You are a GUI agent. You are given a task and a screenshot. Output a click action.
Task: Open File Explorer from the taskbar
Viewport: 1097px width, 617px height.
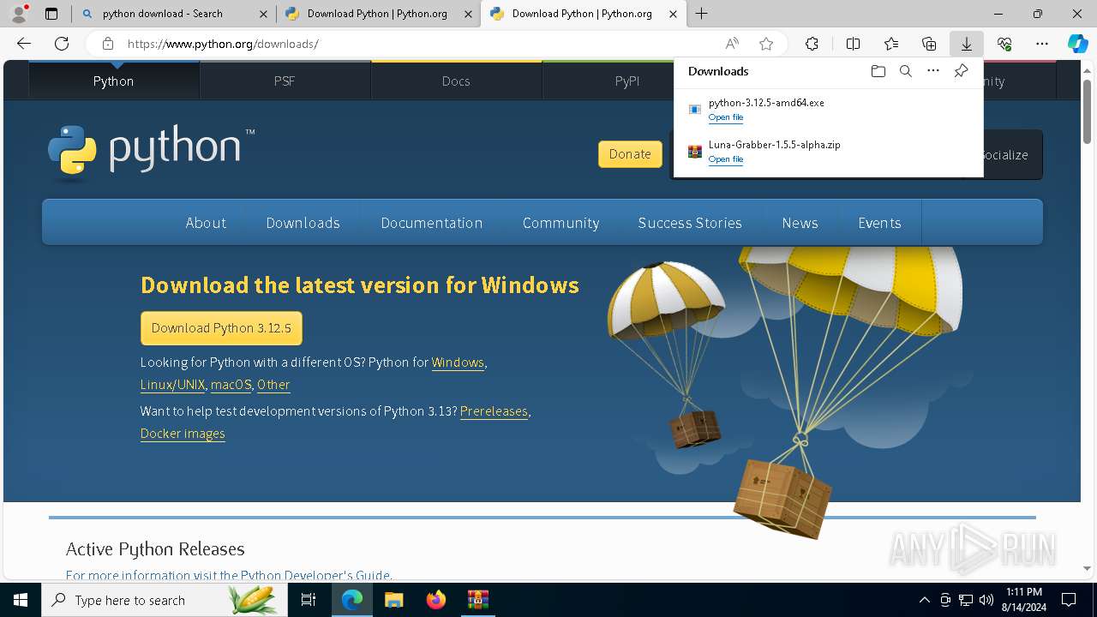tap(393, 600)
